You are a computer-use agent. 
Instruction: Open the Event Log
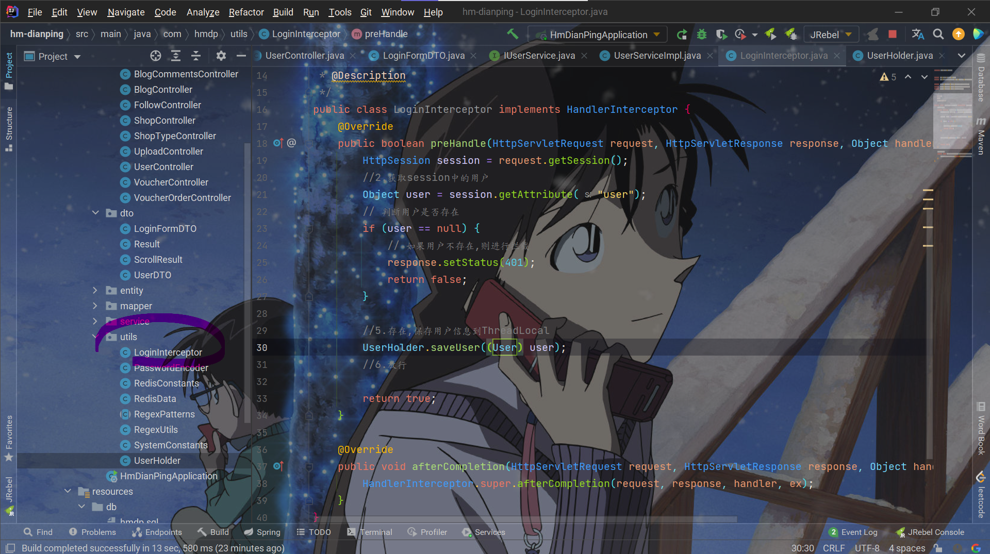(853, 532)
